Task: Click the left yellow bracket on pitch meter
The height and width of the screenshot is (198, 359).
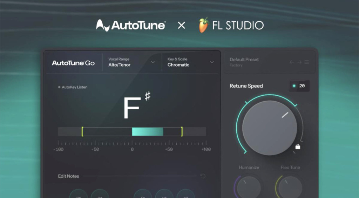Action: pyautogui.click(x=82, y=132)
